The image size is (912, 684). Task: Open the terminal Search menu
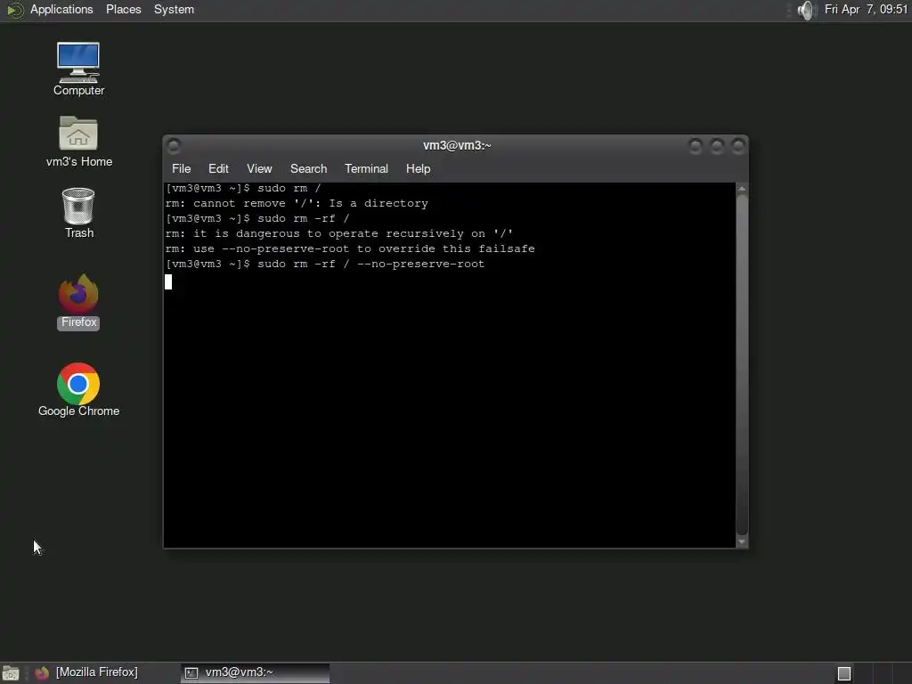click(308, 168)
